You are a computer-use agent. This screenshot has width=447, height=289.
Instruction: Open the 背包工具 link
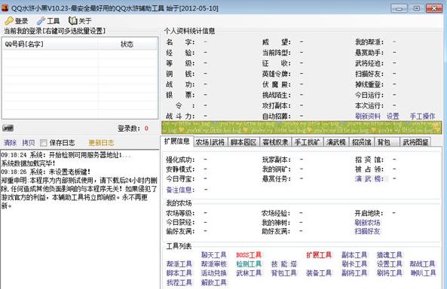point(284,273)
